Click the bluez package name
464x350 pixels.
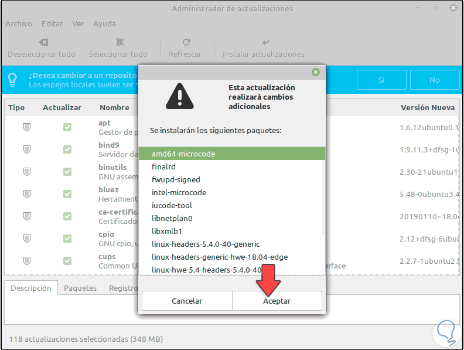click(108, 189)
